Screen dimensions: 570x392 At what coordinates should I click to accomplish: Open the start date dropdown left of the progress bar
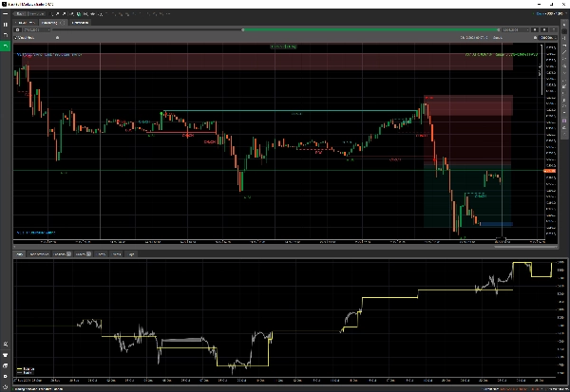click(x=36, y=29)
